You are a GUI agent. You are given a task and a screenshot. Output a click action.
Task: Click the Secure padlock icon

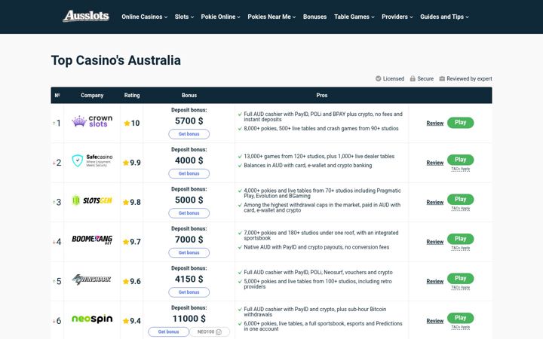pyautogui.click(x=413, y=78)
